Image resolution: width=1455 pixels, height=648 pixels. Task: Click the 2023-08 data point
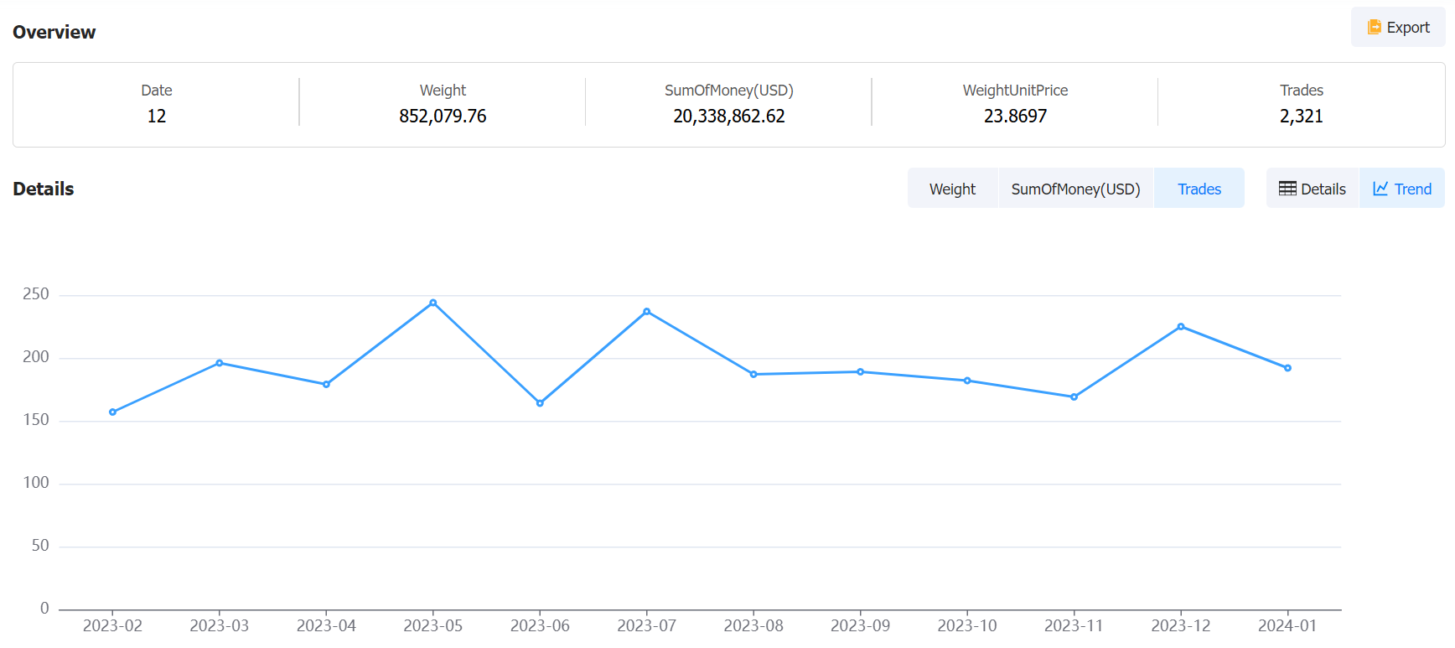(x=753, y=374)
